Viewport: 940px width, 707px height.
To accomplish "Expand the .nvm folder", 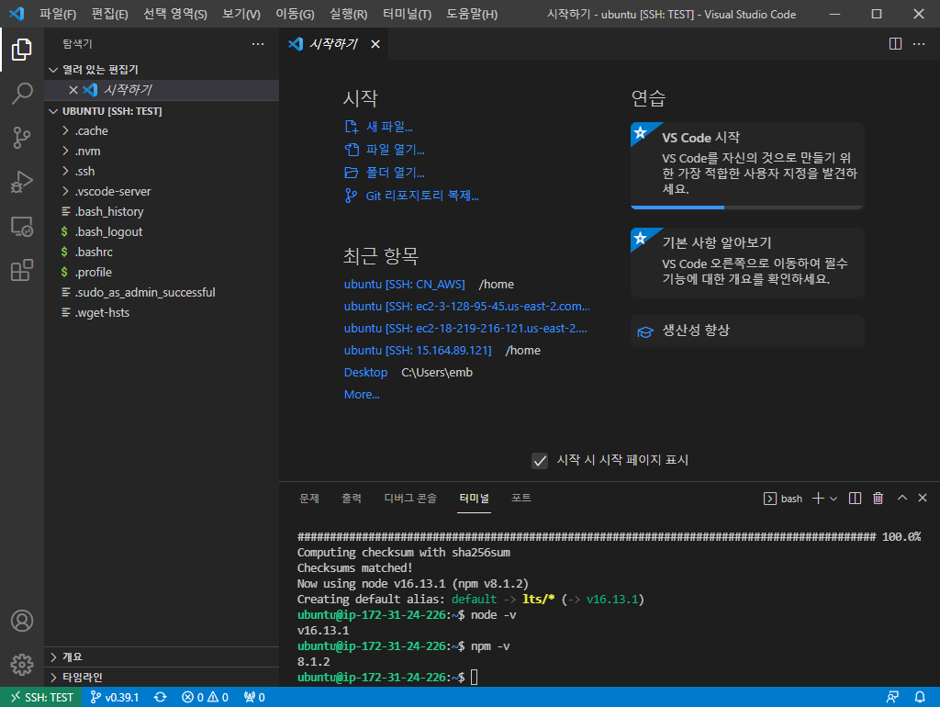I will tap(162, 151).
